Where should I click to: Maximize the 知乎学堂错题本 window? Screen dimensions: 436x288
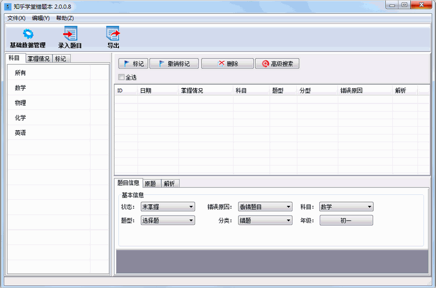click(404, 5)
